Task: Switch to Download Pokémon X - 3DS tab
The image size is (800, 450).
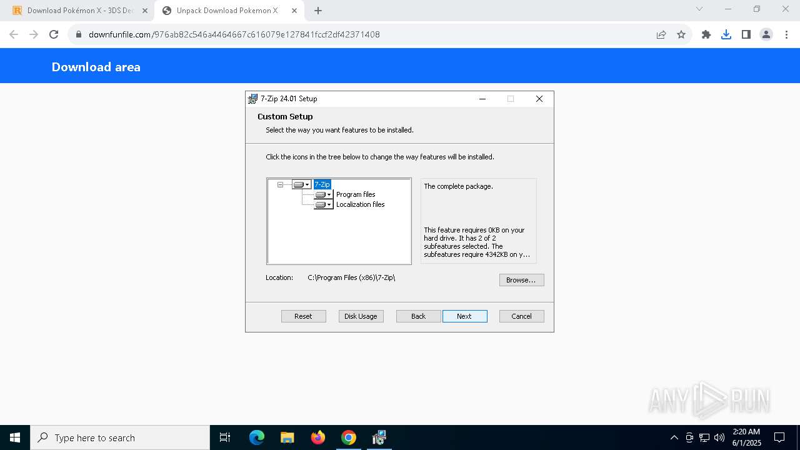Action: coord(80,11)
